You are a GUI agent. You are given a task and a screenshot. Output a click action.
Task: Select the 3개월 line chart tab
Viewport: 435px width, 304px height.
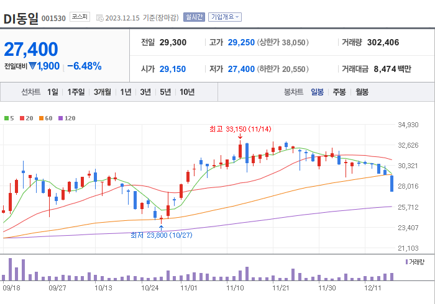(x=103, y=92)
